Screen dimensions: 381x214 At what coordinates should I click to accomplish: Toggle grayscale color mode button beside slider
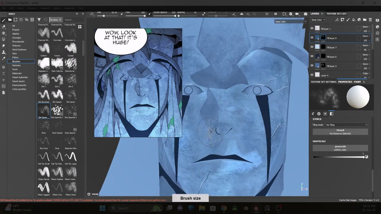[366, 157]
